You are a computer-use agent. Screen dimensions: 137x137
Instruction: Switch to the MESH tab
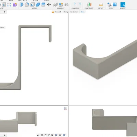(11, 0)
